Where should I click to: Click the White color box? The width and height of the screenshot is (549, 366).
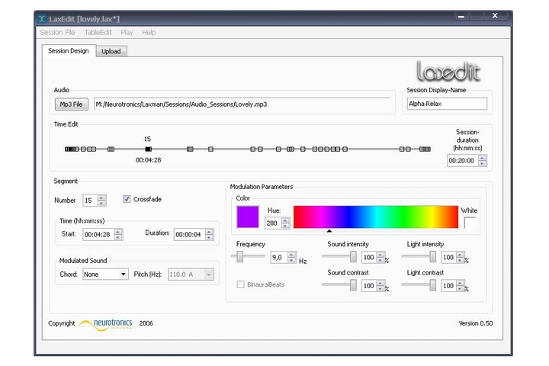pyautogui.click(x=470, y=222)
